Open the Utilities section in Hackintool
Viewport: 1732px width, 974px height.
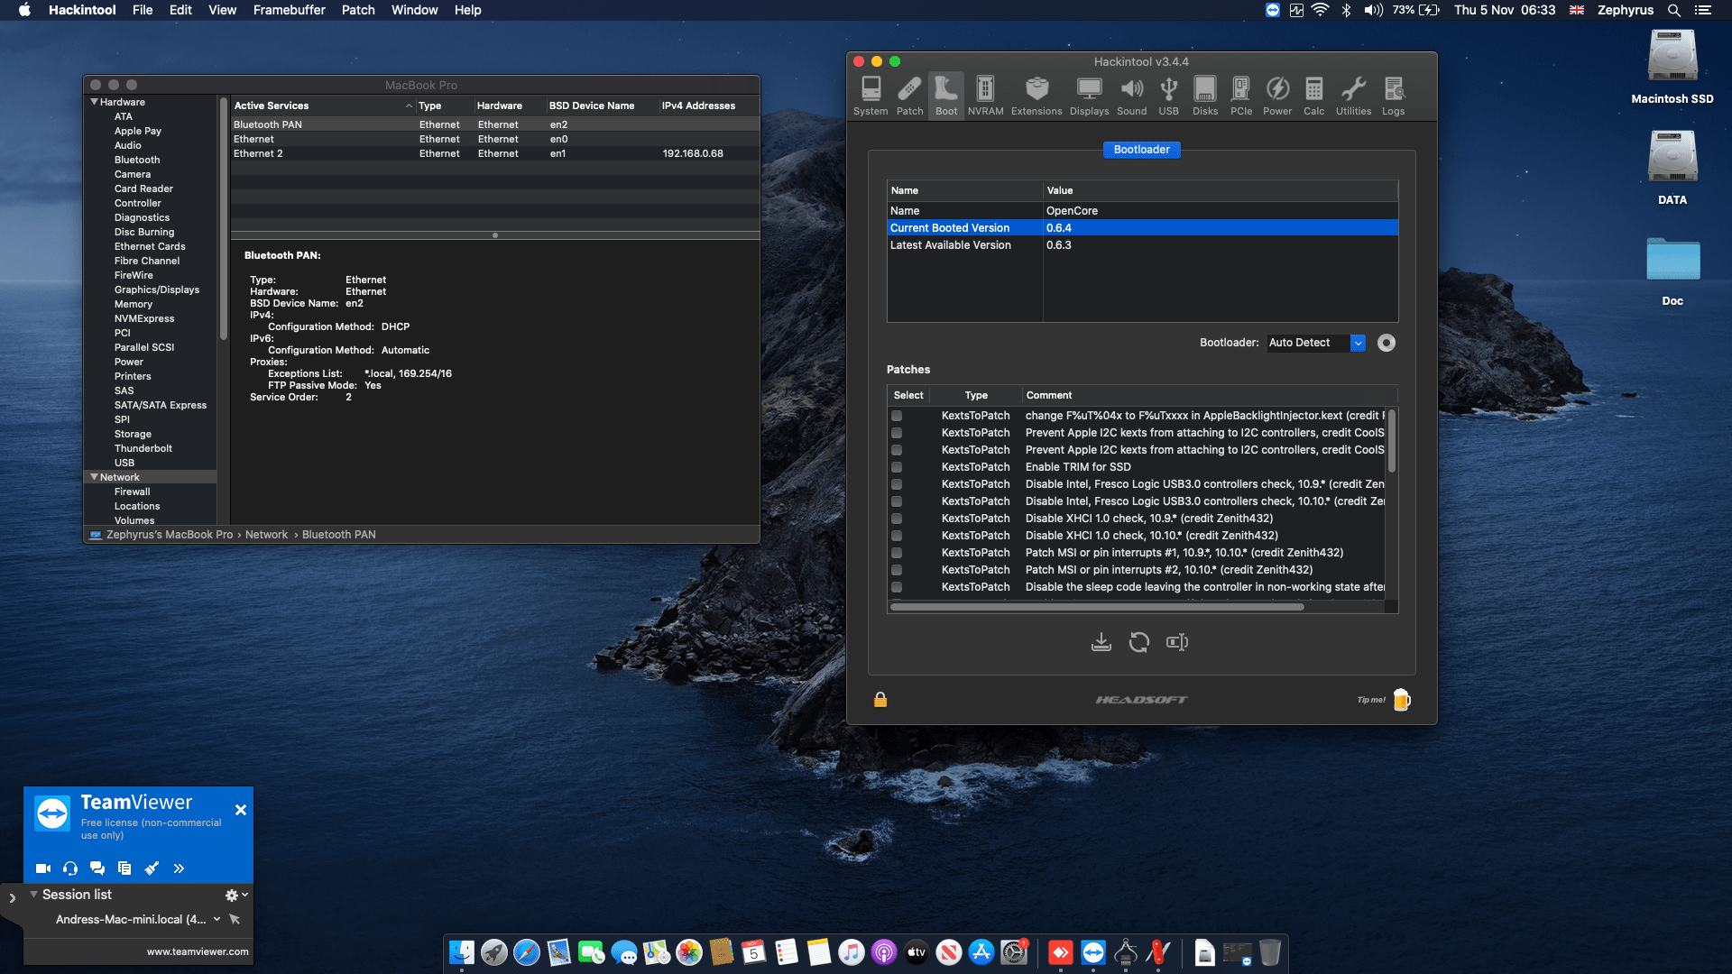(1353, 96)
